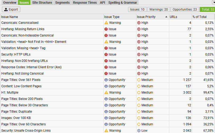Click Low priority icon in Unsafe Cross-Origin Links row

pyautogui.click(x=139, y=131)
